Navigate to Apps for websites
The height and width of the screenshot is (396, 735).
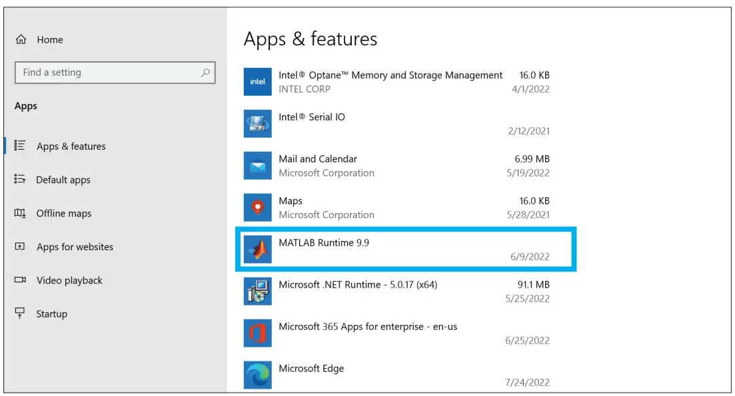75,247
